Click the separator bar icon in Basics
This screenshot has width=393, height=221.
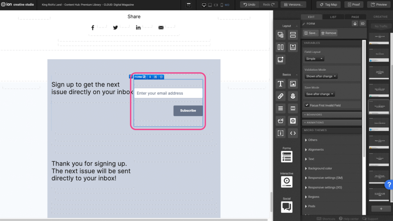293,108
